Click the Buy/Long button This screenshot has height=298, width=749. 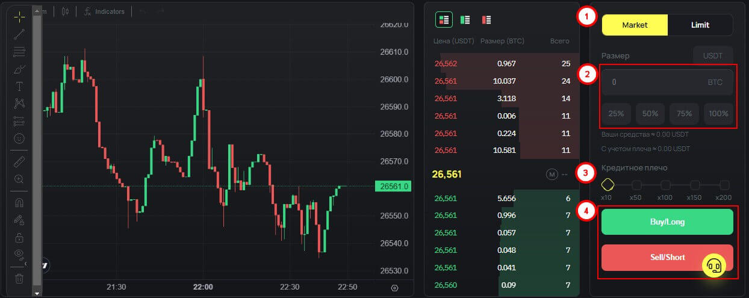(x=667, y=222)
